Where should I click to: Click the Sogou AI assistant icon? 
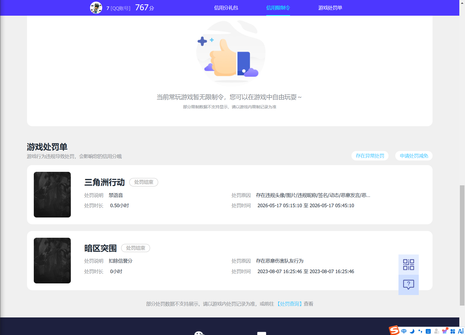461,331
